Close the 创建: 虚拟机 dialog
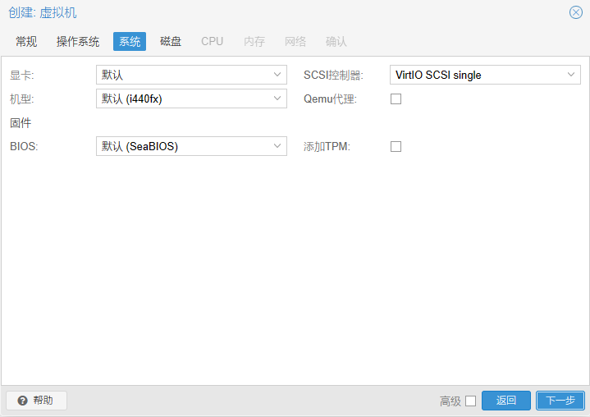Viewport: 590px width, 417px height. 576,12
